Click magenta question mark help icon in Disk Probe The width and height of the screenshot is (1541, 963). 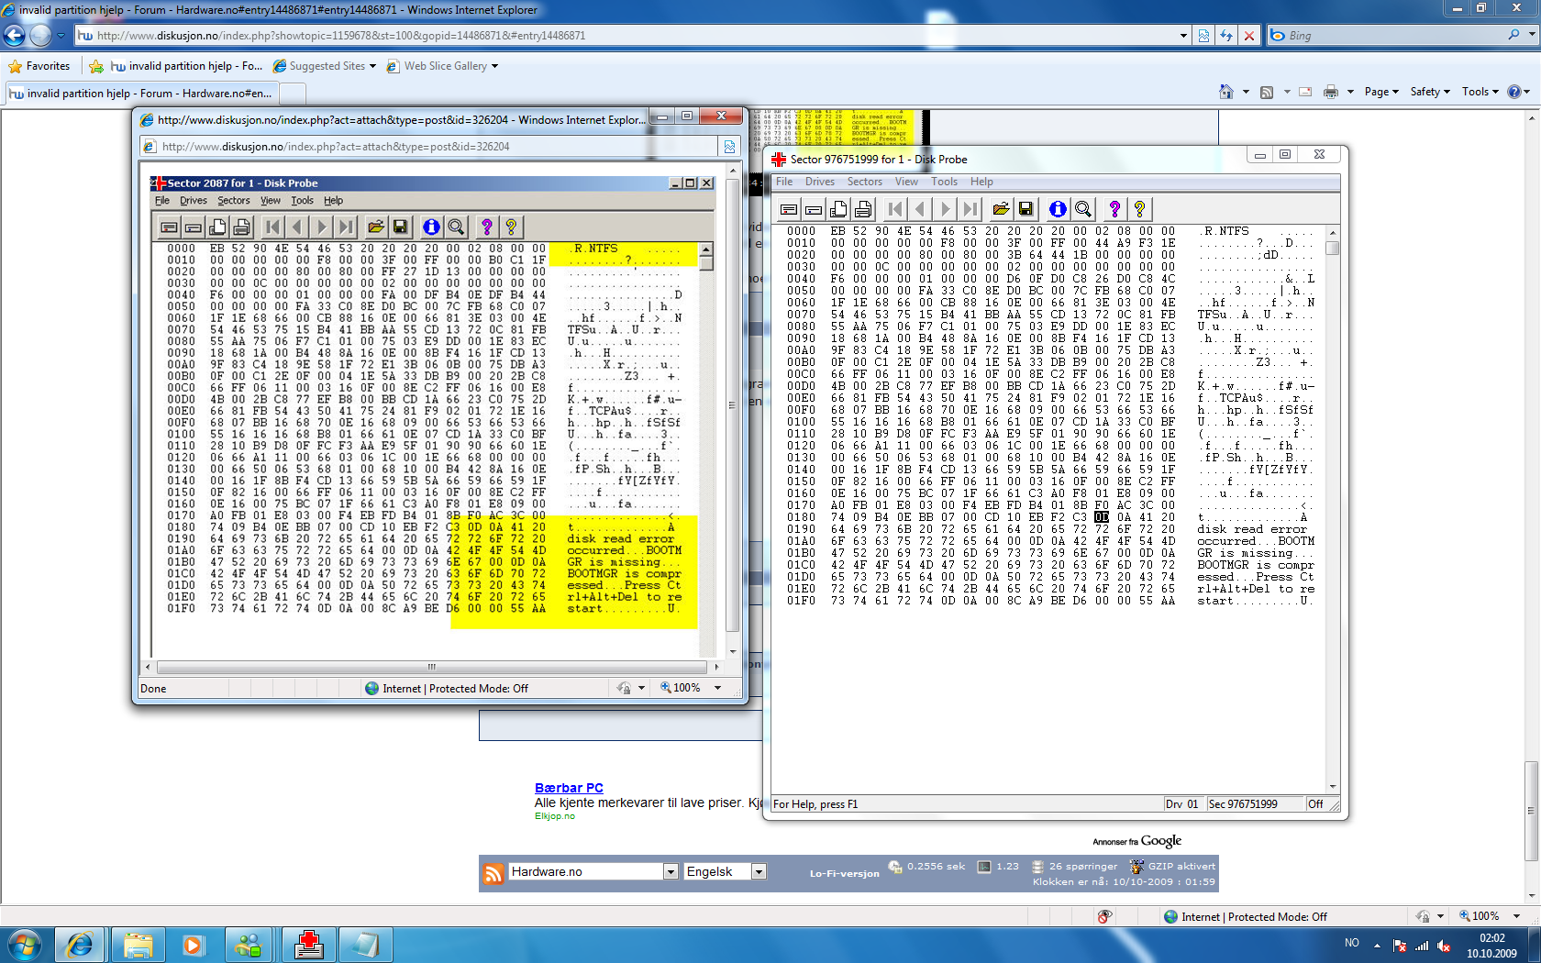point(1114,209)
